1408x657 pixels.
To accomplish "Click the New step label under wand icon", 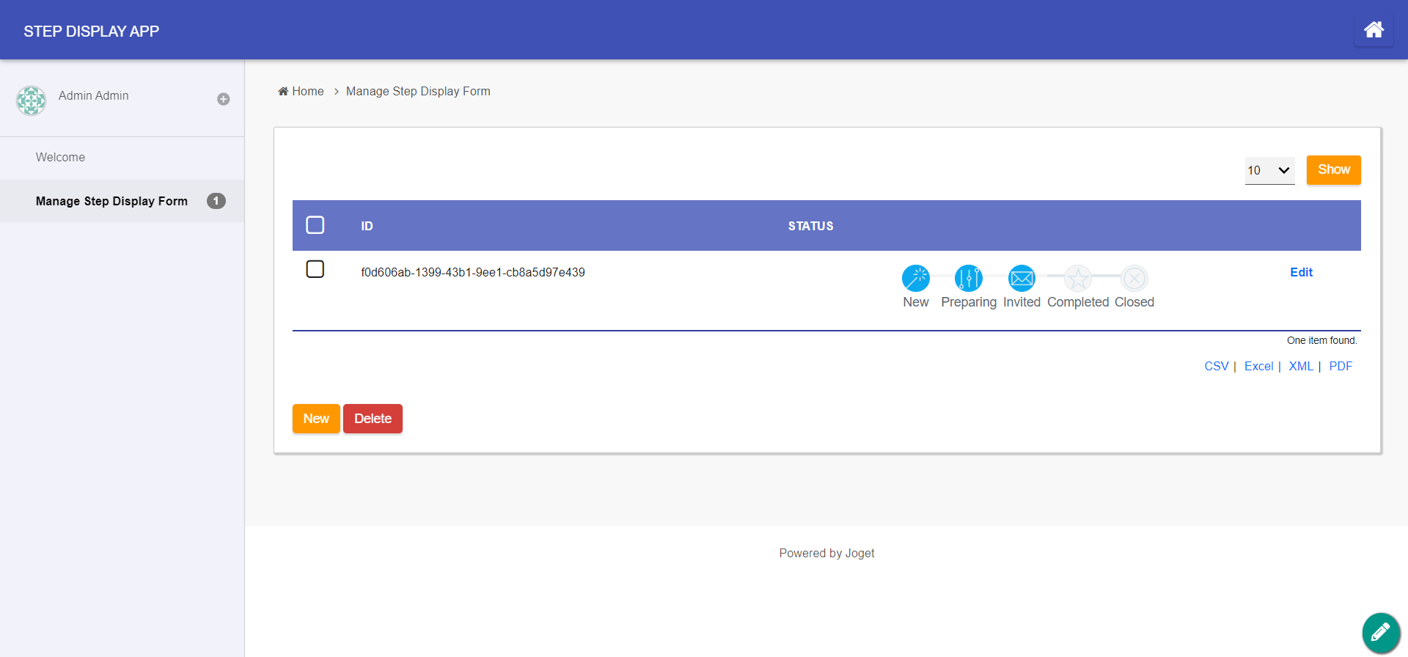I will pyautogui.click(x=916, y=302).
